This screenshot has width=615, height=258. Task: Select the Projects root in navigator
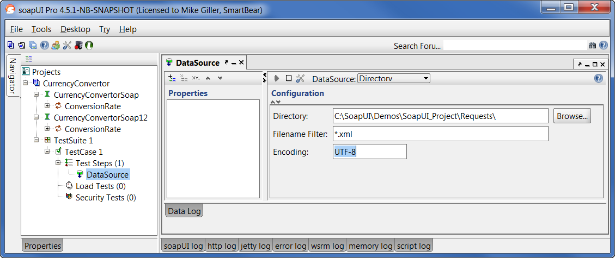tap(46, 72)
